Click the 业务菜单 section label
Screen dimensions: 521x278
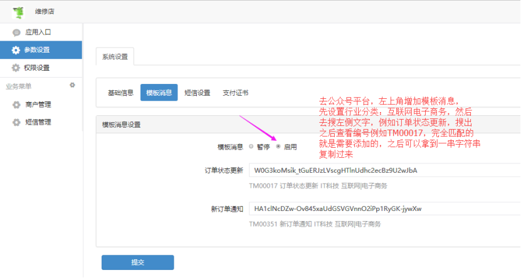19,86
